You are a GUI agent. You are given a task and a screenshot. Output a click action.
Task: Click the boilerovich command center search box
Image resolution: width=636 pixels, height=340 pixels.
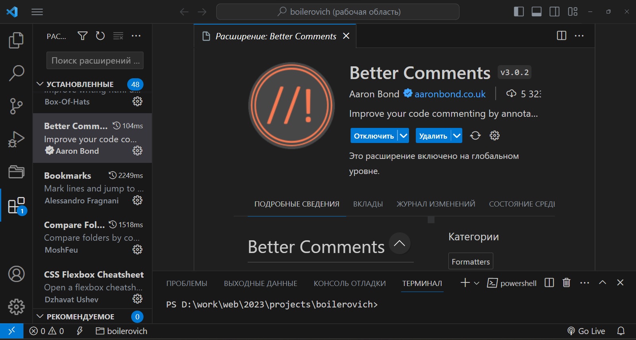[x=337, y=12]
